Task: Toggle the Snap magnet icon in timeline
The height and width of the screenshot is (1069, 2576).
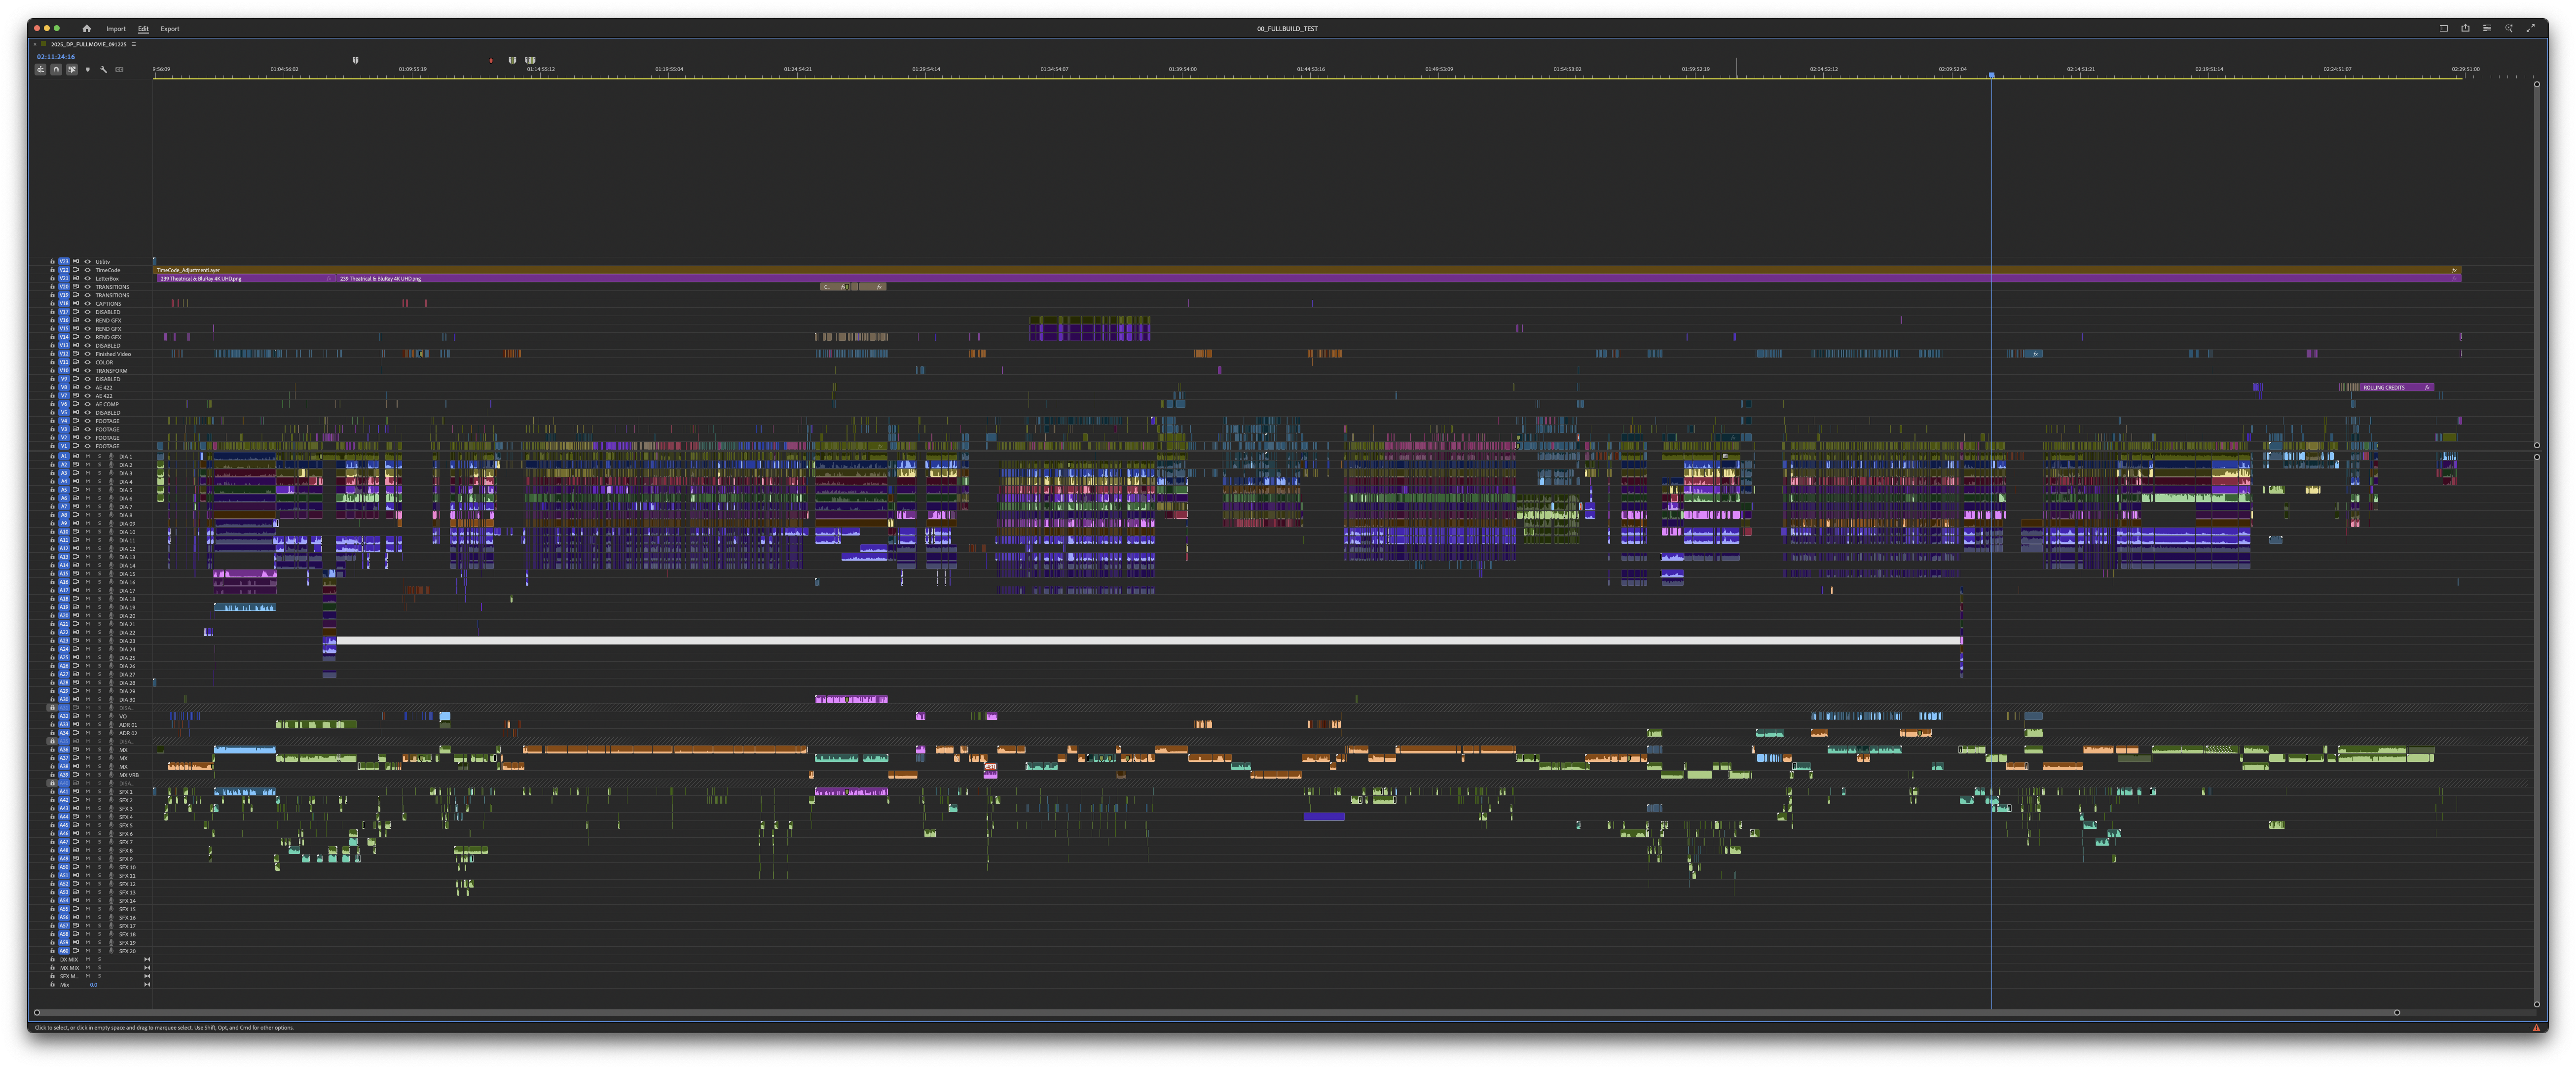Action: (56, 70)
